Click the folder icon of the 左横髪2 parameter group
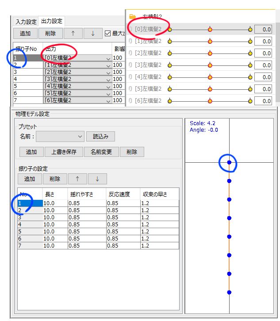Screen dimensions: 280x321 click(133, 16)
